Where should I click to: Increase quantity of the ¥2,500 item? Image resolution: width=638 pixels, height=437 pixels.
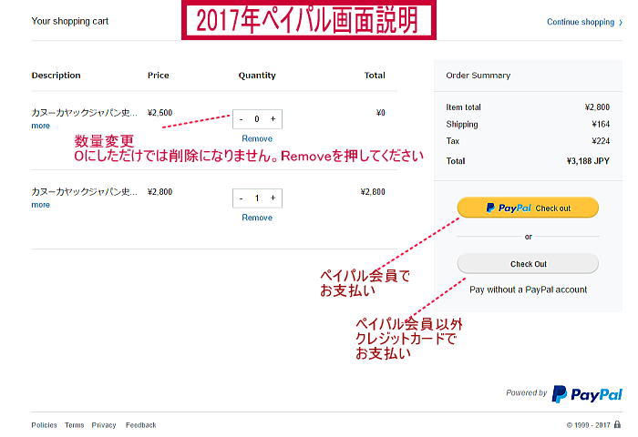point(273,118)
